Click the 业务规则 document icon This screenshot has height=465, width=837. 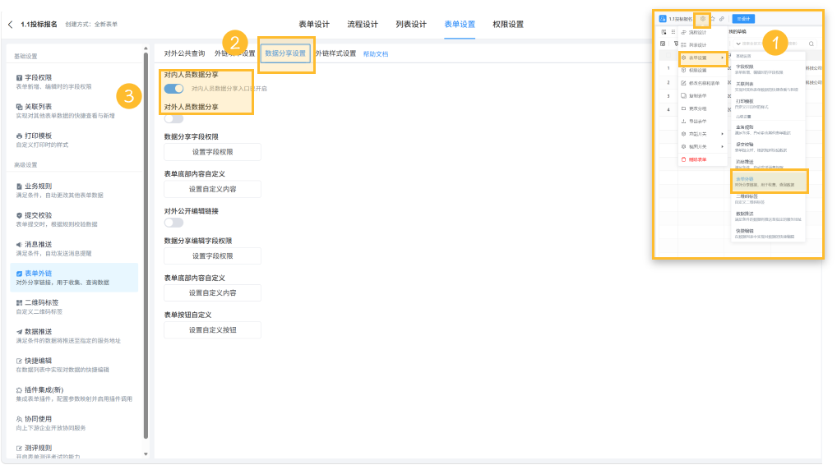click(19, 186)
